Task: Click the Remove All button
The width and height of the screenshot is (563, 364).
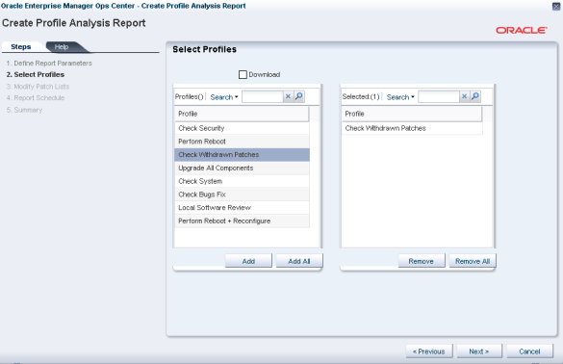Action: 473,261
